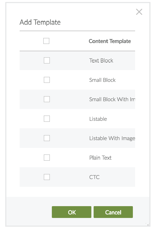Select the Text Block row label
Image resolution: width=153 pixels, height=230 pixels.
pyautogui.click(x=101, y=61)
